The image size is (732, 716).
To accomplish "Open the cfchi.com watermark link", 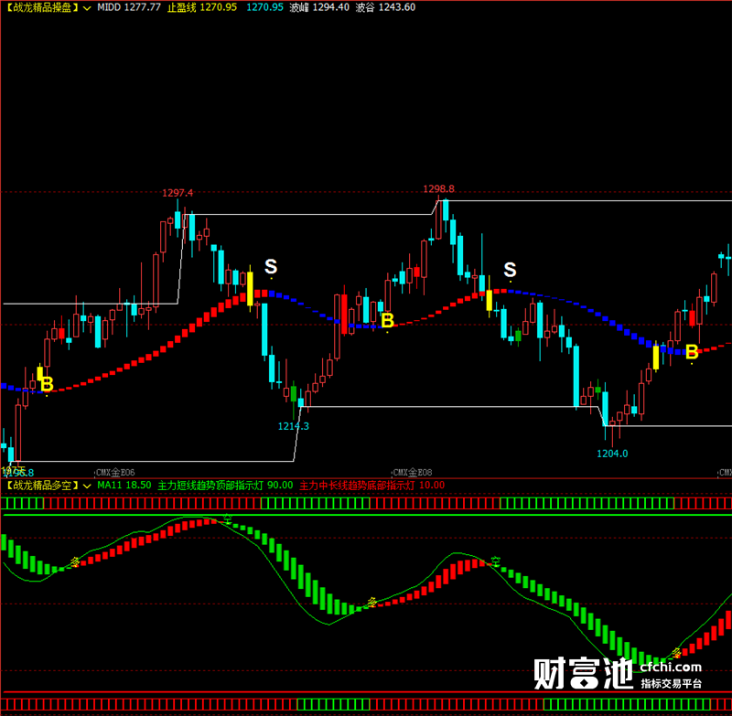I will tap(671, 667).
